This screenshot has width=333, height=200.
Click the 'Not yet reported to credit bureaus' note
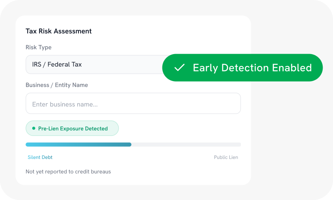[68, 171]
